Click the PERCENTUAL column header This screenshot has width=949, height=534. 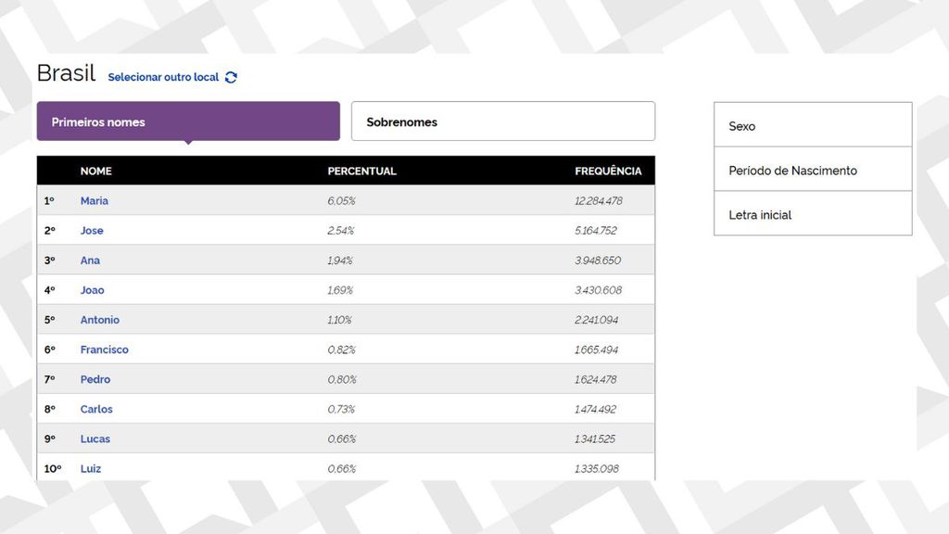[x=361, y=171]
